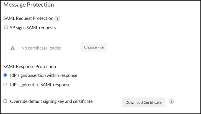Open file picker to load a certificate
201x114 pixels.
(94, 47)
